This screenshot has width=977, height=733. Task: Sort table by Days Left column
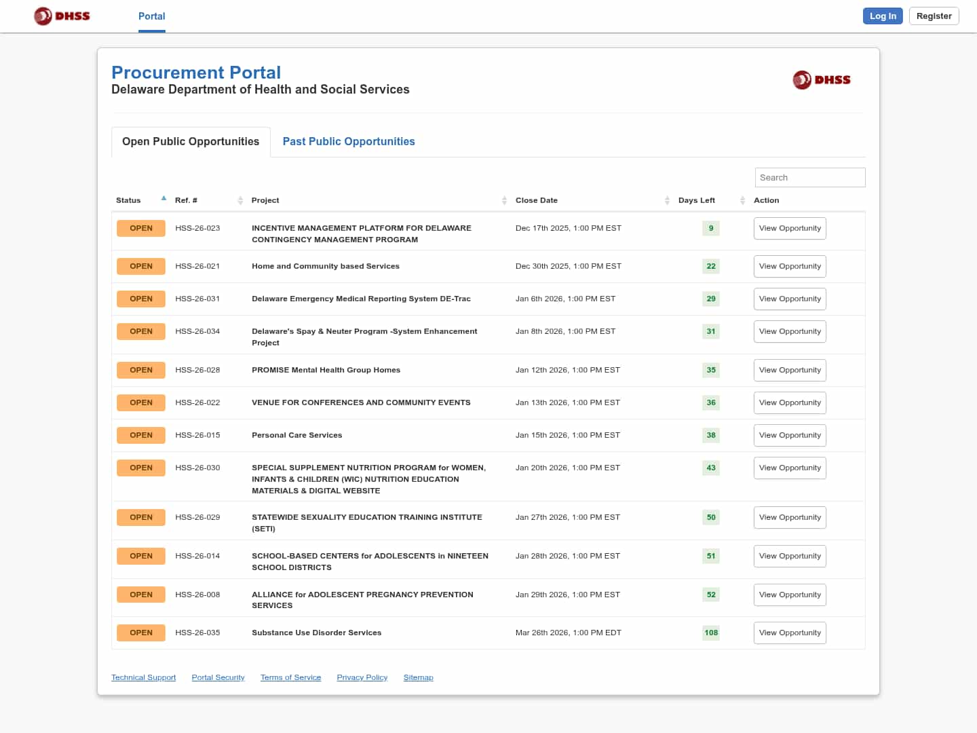coord(742,200)
